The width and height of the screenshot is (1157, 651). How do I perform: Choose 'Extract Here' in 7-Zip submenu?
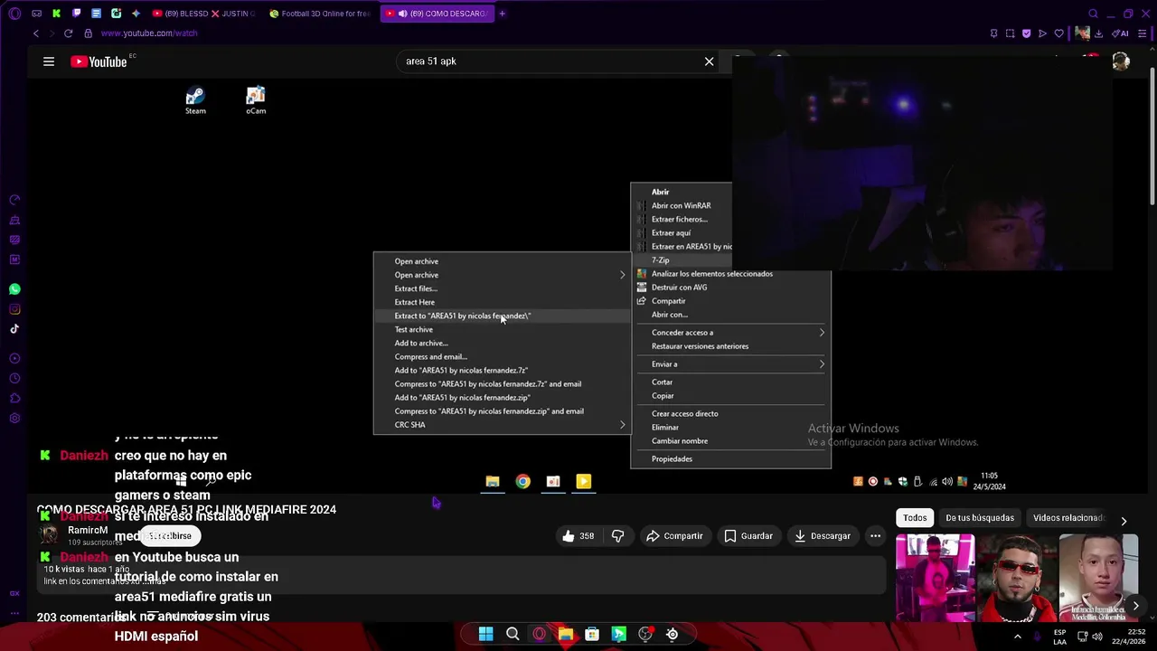tap(501, 302)
